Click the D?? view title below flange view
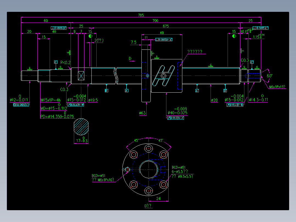Viewport: 296px width, 222px height. 148,205
